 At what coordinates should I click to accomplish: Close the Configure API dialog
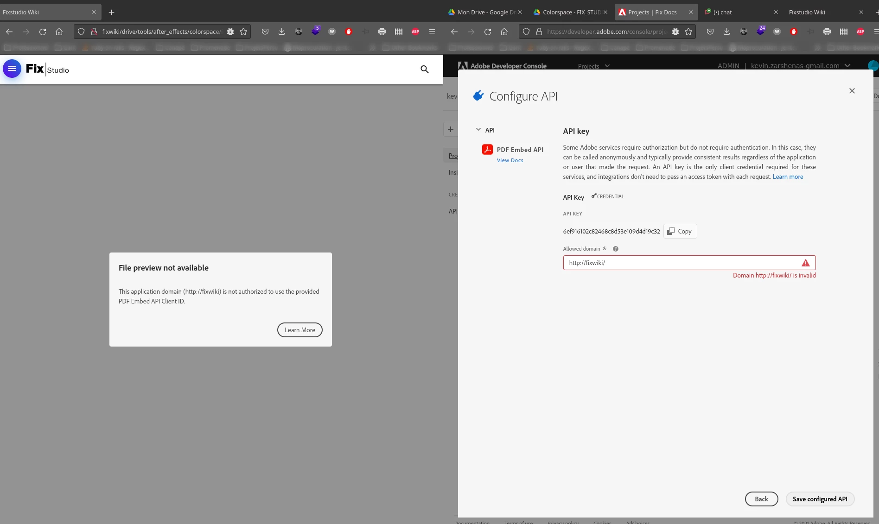(852, 91)
